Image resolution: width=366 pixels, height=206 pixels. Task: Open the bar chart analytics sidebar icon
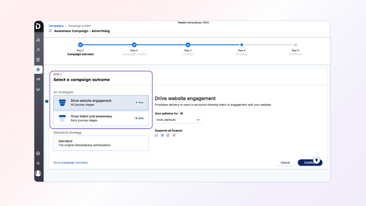click(38, 40)
